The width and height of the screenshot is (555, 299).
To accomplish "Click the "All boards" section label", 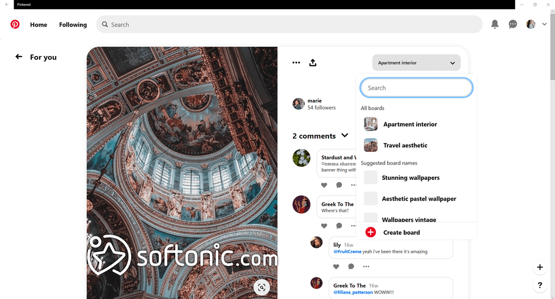I will (x=372, y=108).
